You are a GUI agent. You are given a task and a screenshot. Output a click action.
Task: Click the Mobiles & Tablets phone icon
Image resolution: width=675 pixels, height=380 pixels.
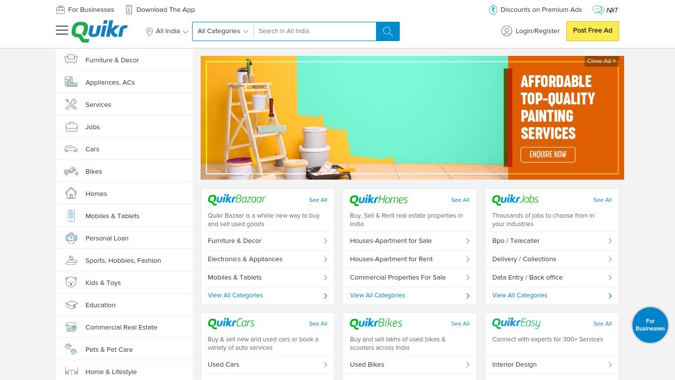click(x=71, y=216)
